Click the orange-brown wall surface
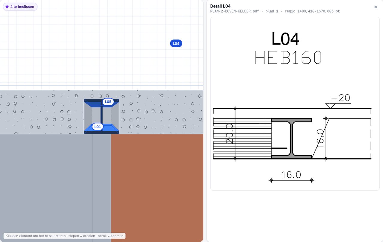The width and height of the screenshot is (383, 242). pyautogui.click(x=157, y=188)
